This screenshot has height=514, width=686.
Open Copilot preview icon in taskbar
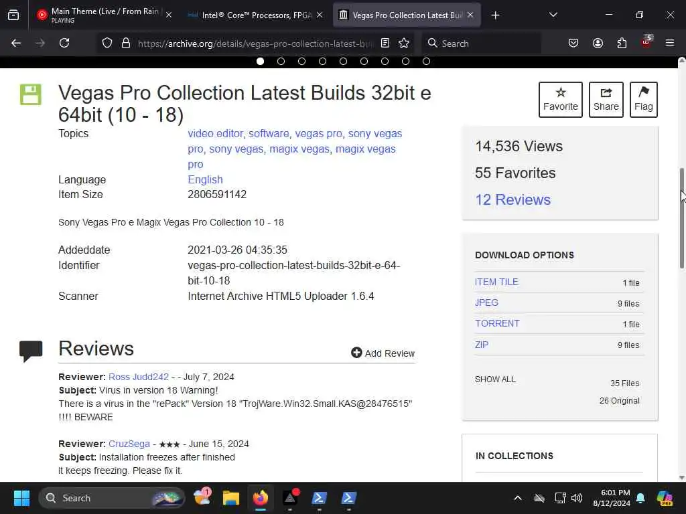pos(665,498)
